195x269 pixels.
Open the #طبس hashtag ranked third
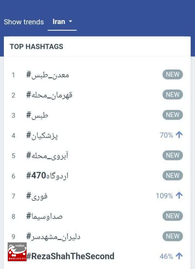[x=37, y=115]
